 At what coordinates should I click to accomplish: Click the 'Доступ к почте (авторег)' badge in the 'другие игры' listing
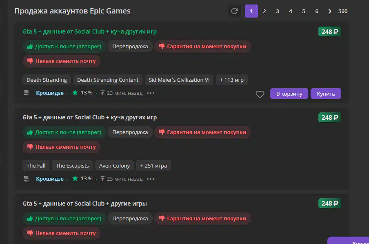64,218
